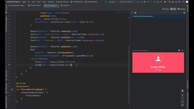This screenshot has height=109, width=194.
Task: Click the Profile app icon in toolbar
Action: pos(154,2)
